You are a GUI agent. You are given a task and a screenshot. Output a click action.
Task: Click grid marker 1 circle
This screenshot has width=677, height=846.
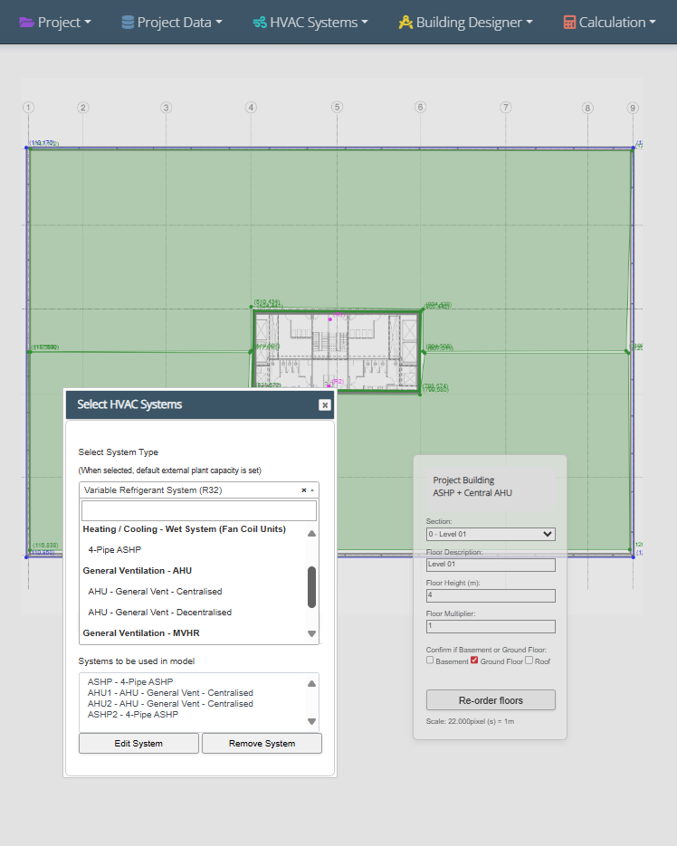(x=28, y=108)
